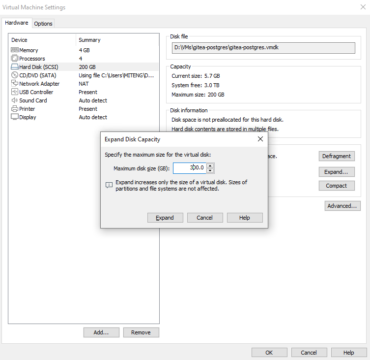Image resolution: width=370 pixels, height=360 pixels.
Task: Select the Processors device icon
Action: (x=15, y=59)
